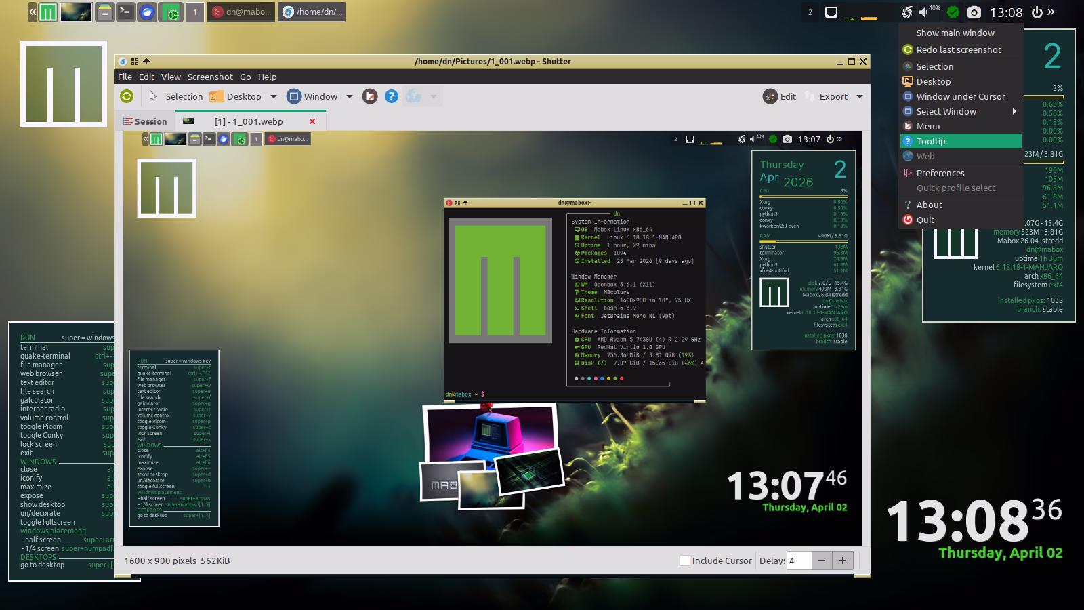This screenshot has height=610, width=1084.
Task: Open the Edit drawing tool button
Action: coord(780,96)
